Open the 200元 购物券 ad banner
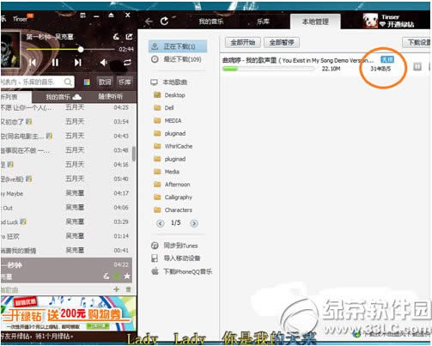Image resolution: width=432 pixels, height=346 pixels. [x=69, y=313]
